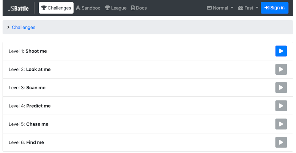Click the image icon beside Normal
The height and width of the screenshot is (153, 296).
click(209, 8)
